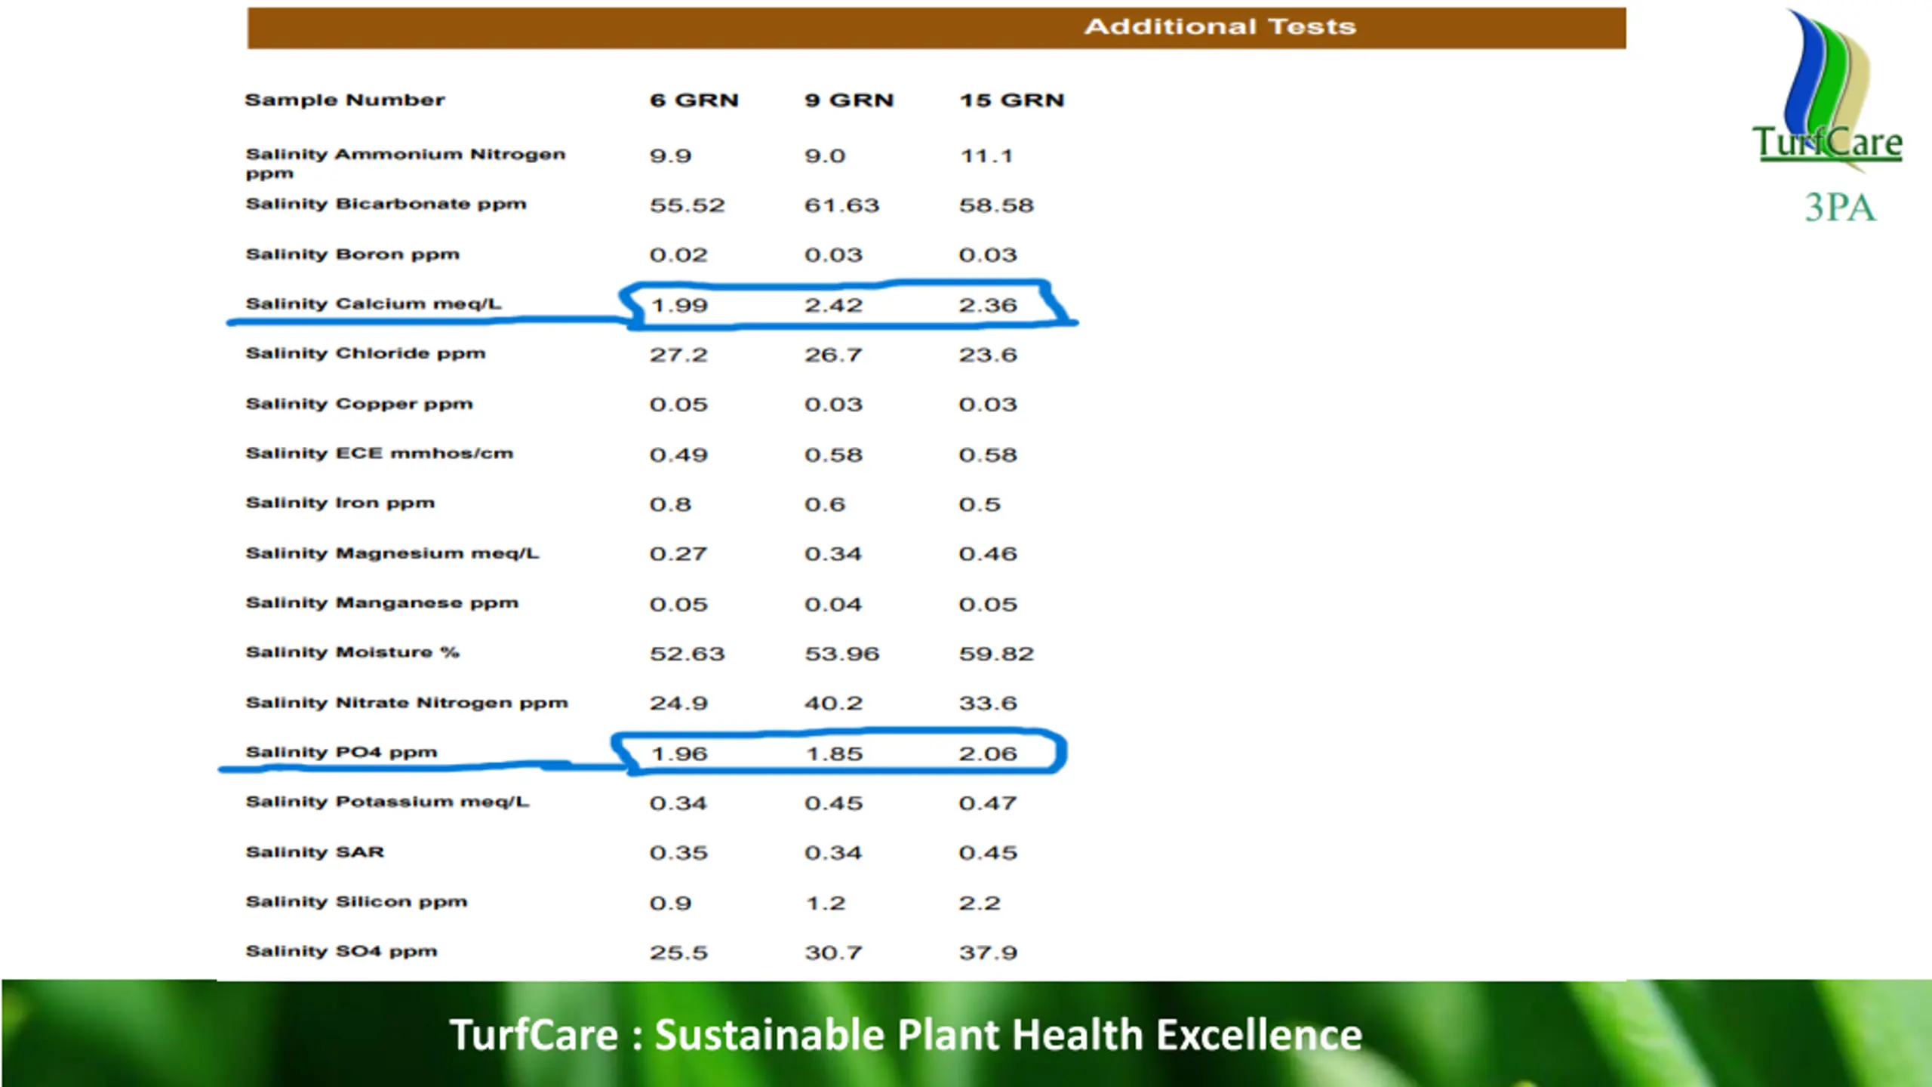This screenshot has height=1087, width=1932.
Task: Select Bicarbonate value 55.52
Action: pyautogui.click(x=687, y=205)
